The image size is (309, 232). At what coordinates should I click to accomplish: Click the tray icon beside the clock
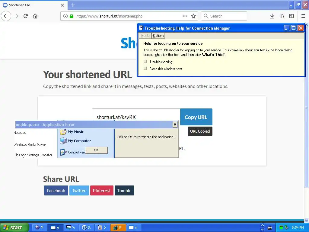click(x=287, y=227)
